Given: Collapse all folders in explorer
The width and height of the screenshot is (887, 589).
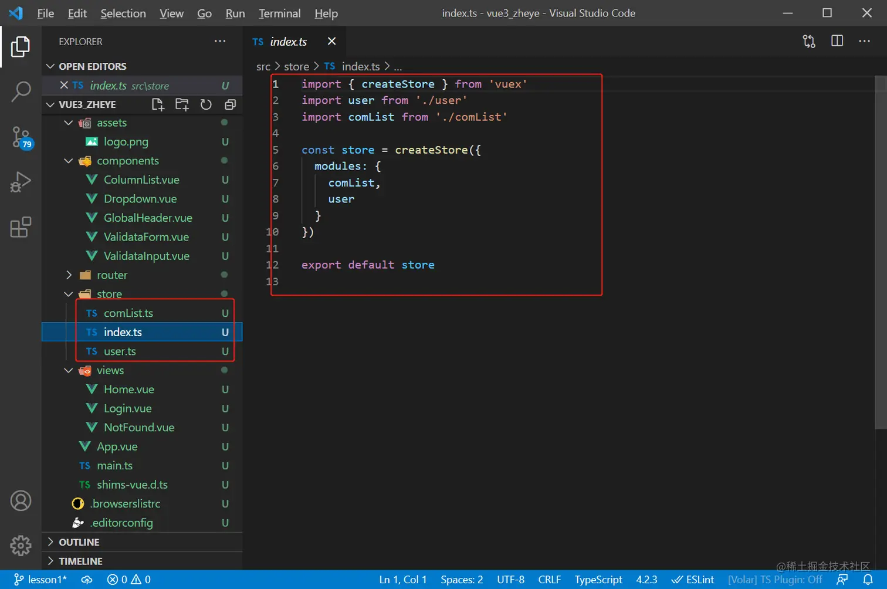Looking at the screenshot, I should click(x=230, y=104).
